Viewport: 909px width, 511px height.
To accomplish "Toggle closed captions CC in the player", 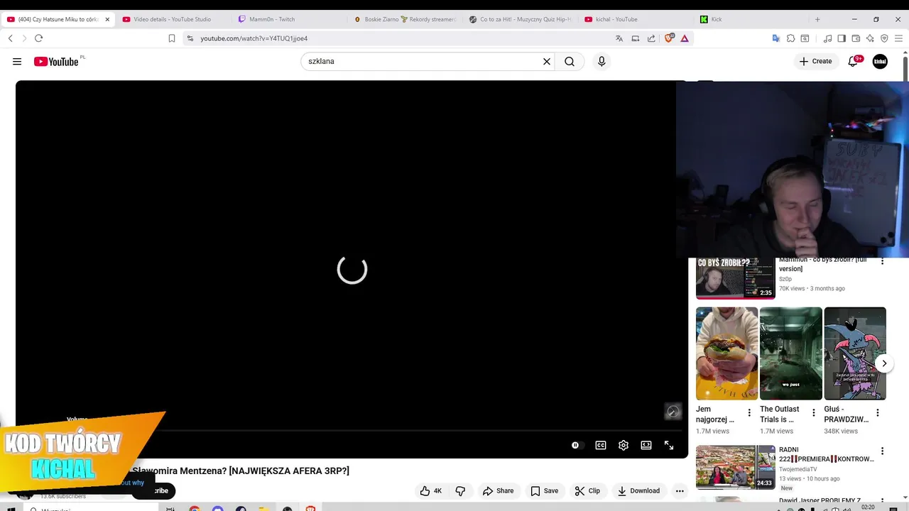I will [601, 445].
